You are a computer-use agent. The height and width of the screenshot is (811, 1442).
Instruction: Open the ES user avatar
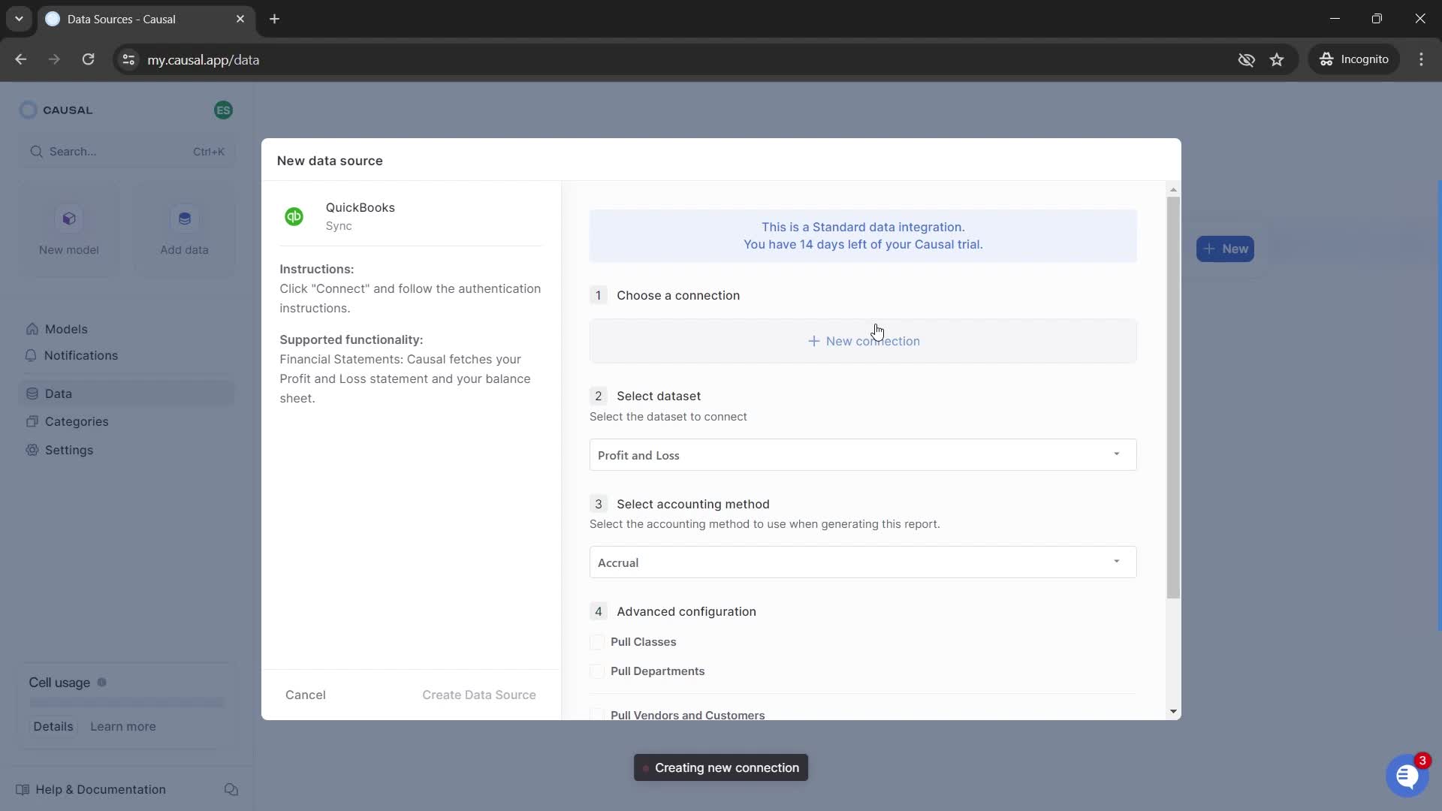223,110
